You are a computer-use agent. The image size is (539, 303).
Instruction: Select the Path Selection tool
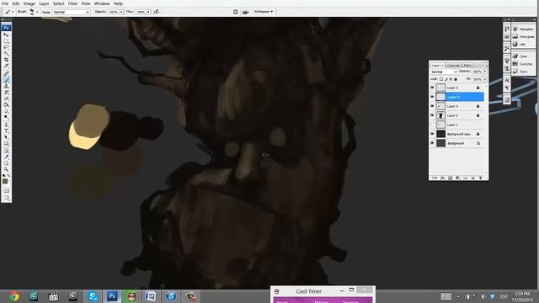[x=6, y=137]
